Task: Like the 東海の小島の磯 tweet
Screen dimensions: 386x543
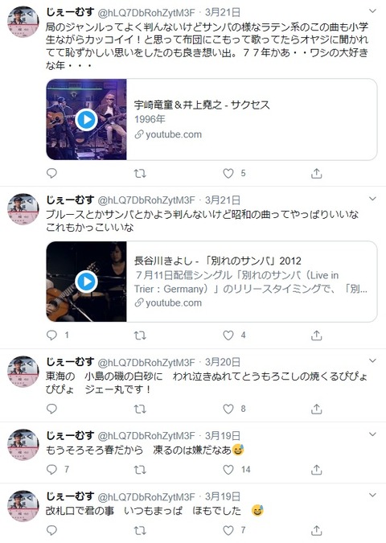Action: (x=228, y=409)
